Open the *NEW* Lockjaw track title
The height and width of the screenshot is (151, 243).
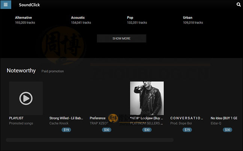147,118
